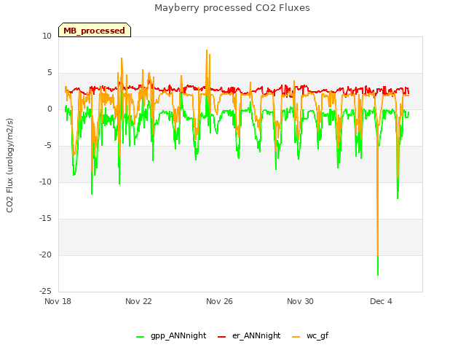Click the y-axis value -25

pos(46,291)
